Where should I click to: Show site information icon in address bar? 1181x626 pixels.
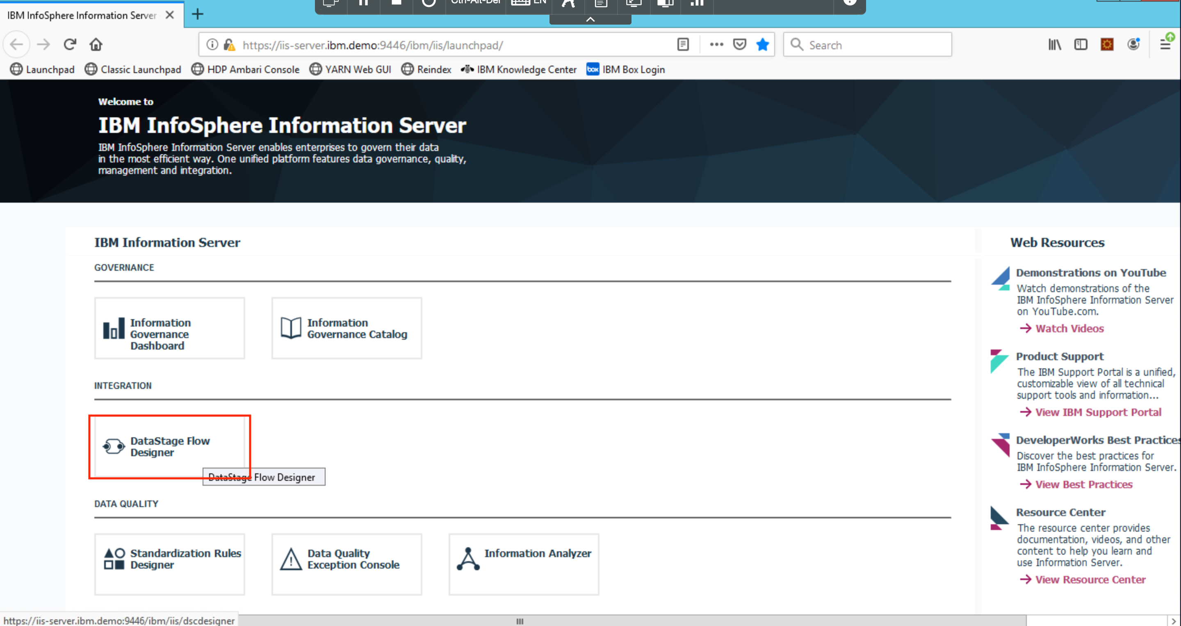212,44
